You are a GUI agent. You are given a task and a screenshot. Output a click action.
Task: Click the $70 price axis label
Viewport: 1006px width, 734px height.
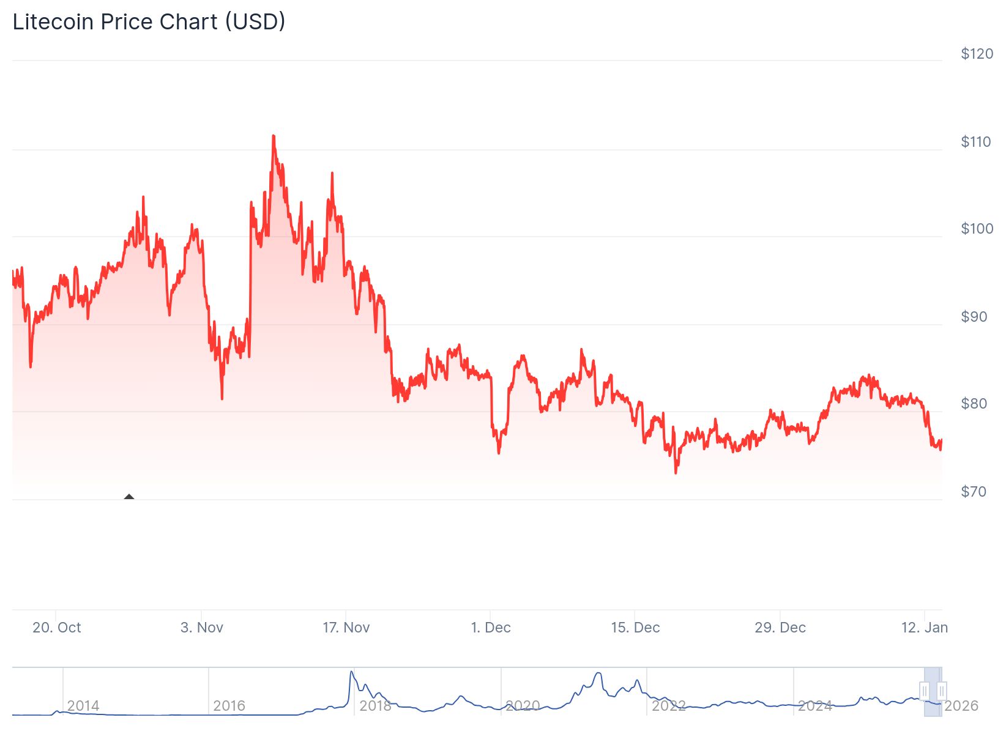[x=974, y=492]
